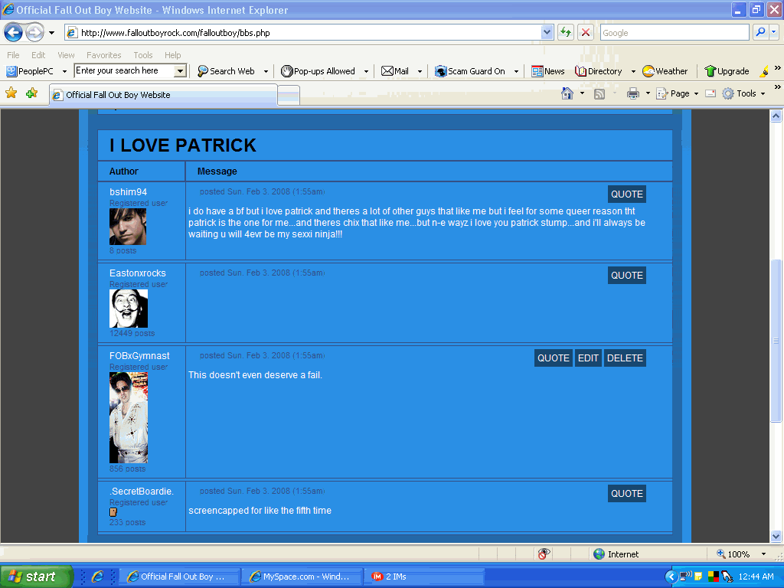Stop loading with the red X icon

point(586,33)
